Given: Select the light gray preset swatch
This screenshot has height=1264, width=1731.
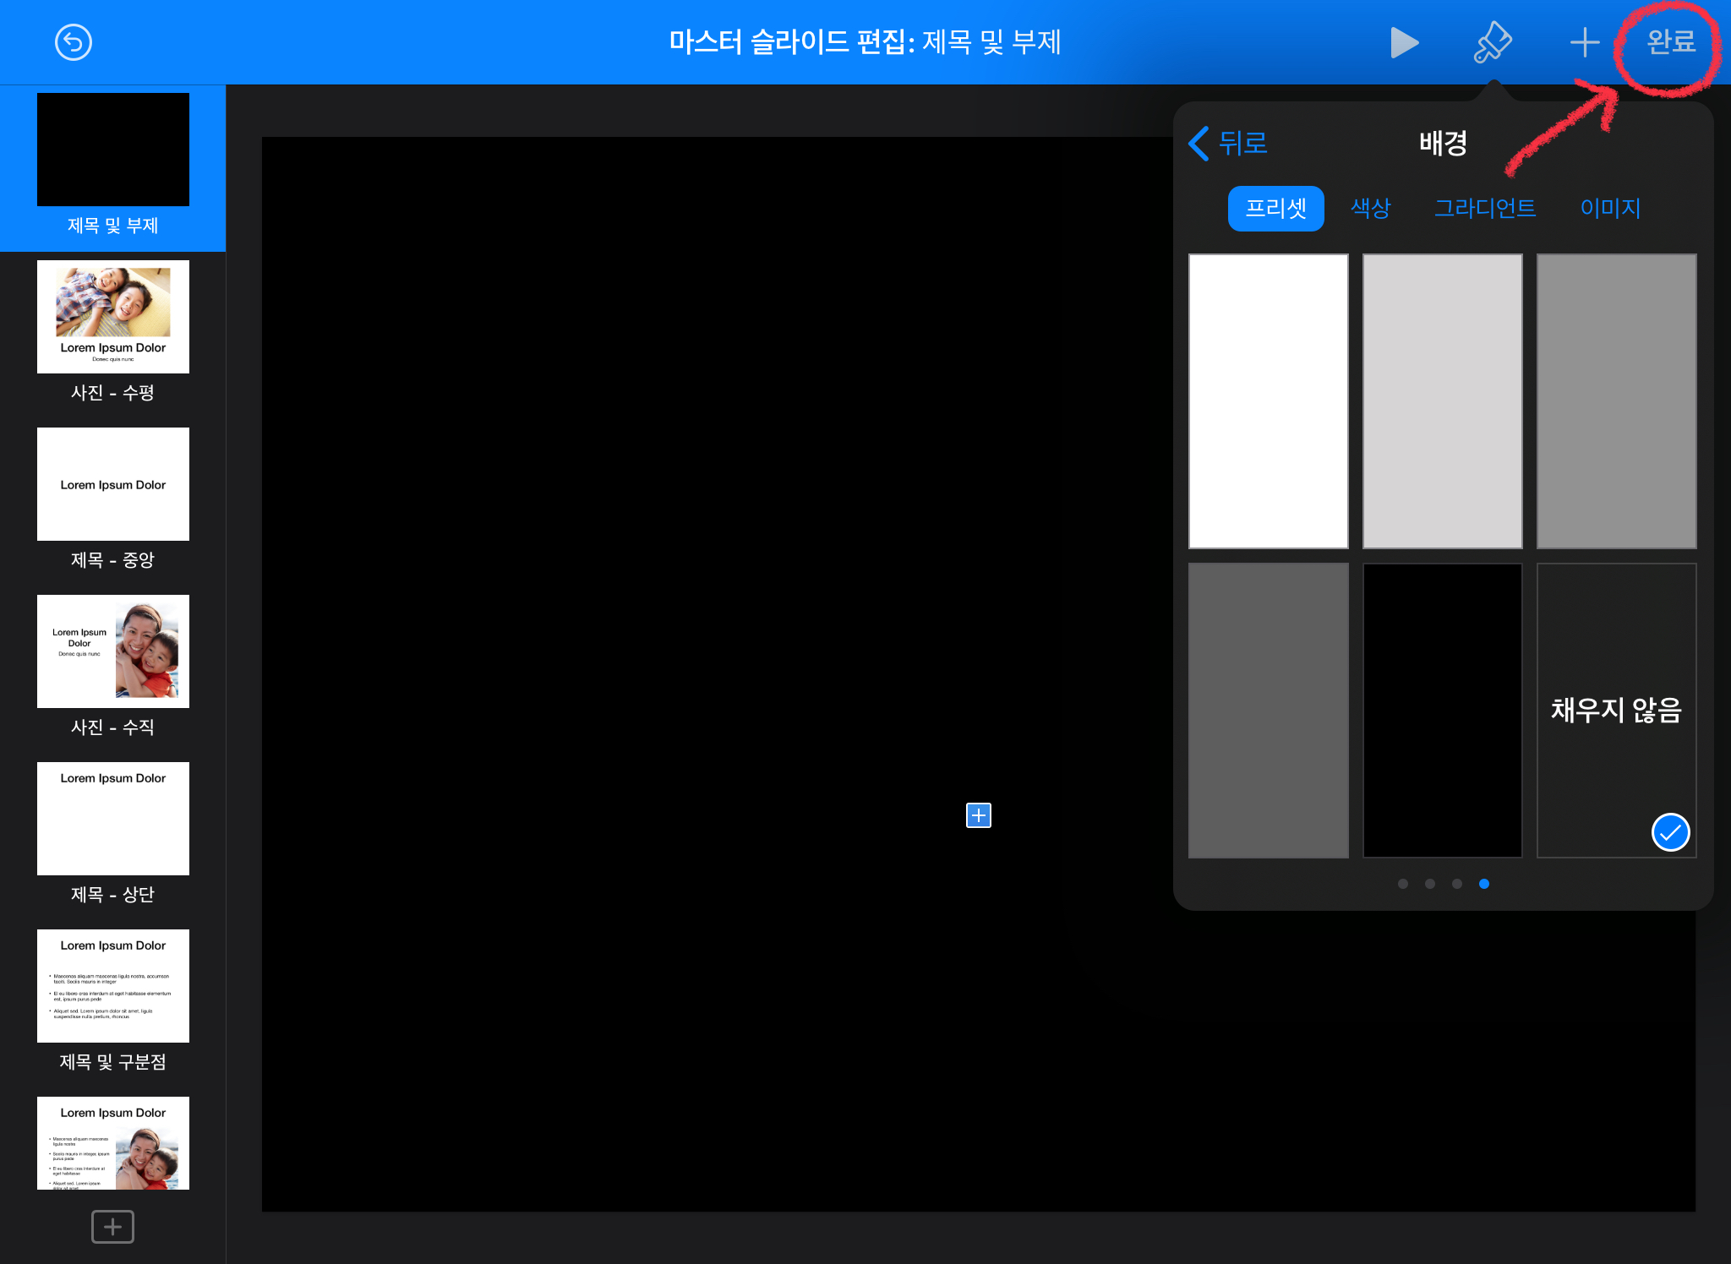Looking at the screenshot, I should (x=1442, y=401).
